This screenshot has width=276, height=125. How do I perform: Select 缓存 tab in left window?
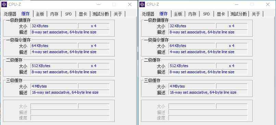[x=25, y=14]
